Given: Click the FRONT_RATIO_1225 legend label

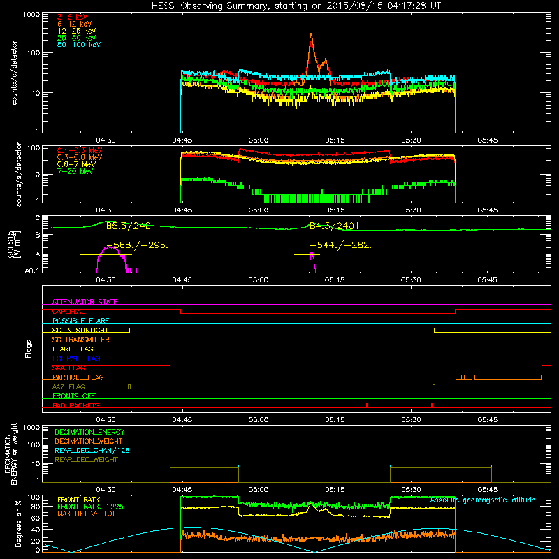Looking at the screenshot, I should [90, 507].
